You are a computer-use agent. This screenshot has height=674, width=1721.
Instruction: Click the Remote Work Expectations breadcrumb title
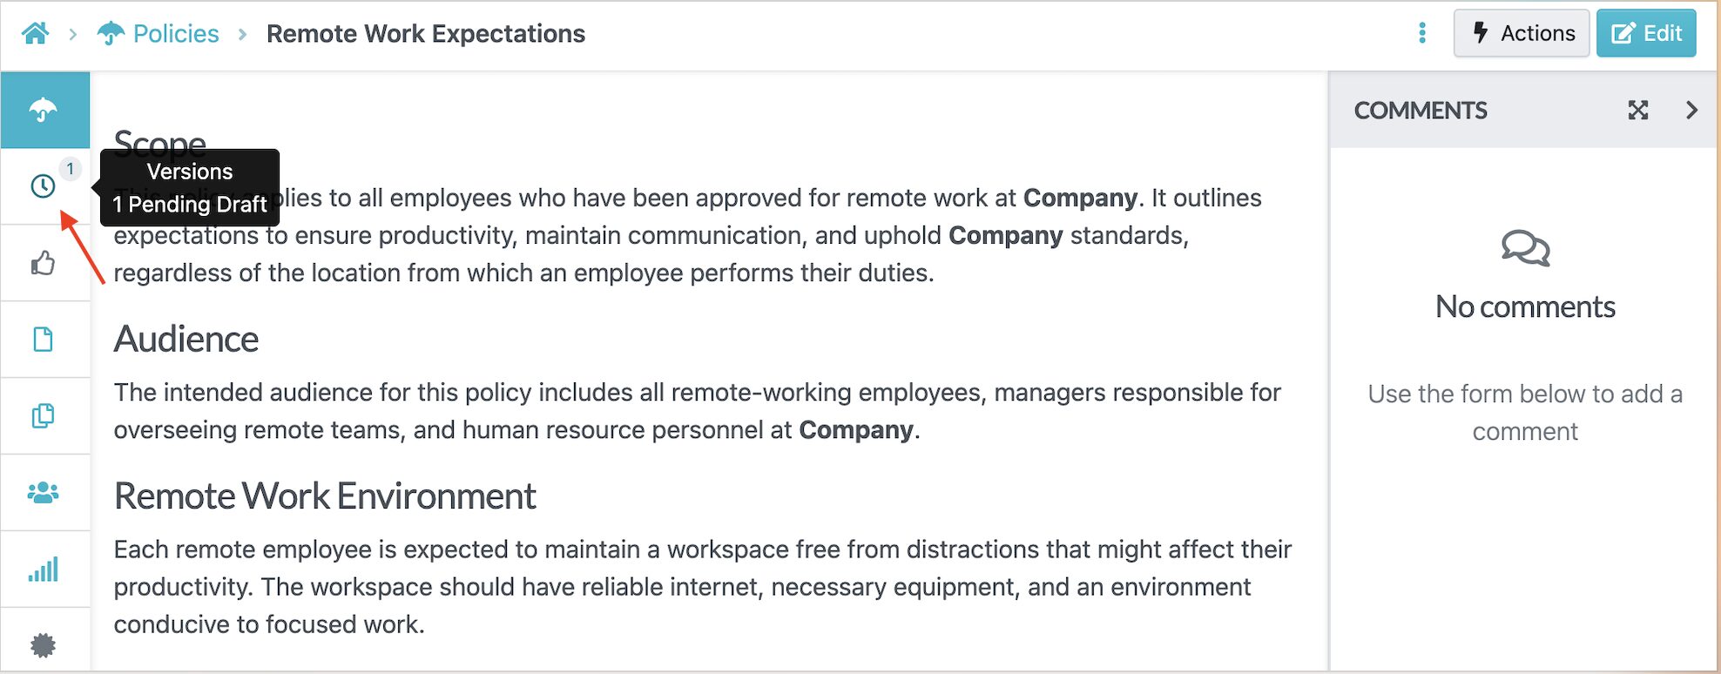point(426,33)
